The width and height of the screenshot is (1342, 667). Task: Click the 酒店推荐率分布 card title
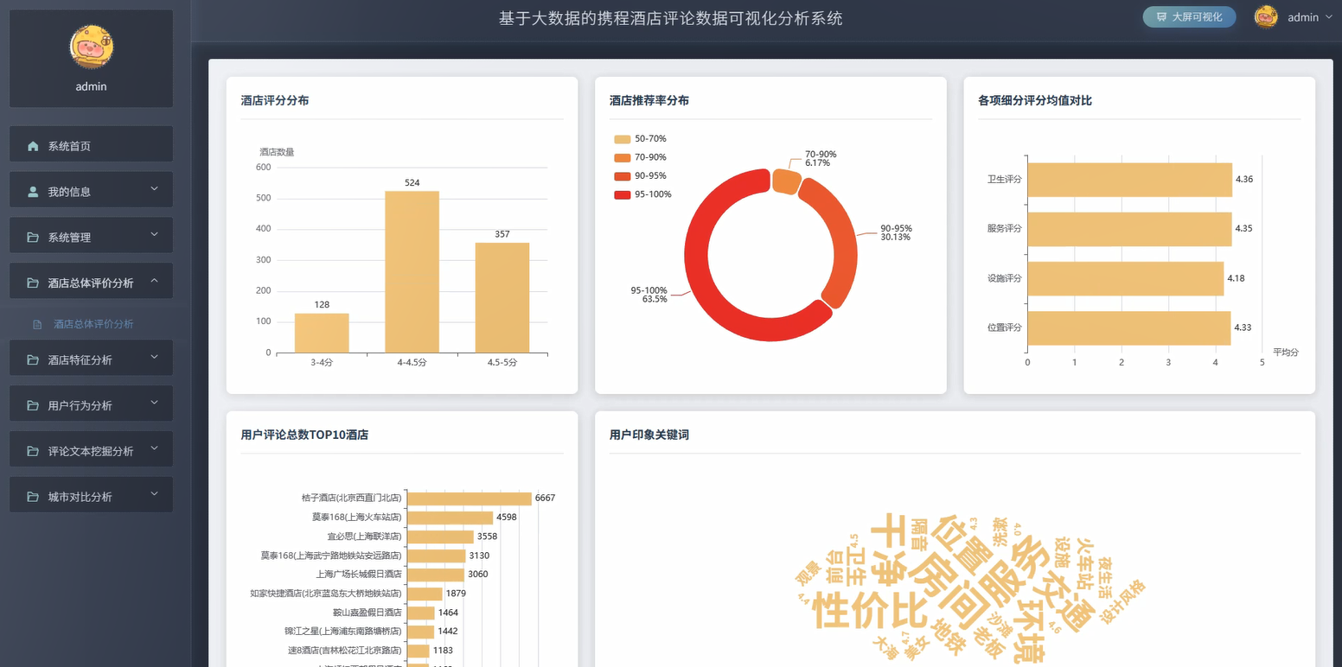(649, 101)
